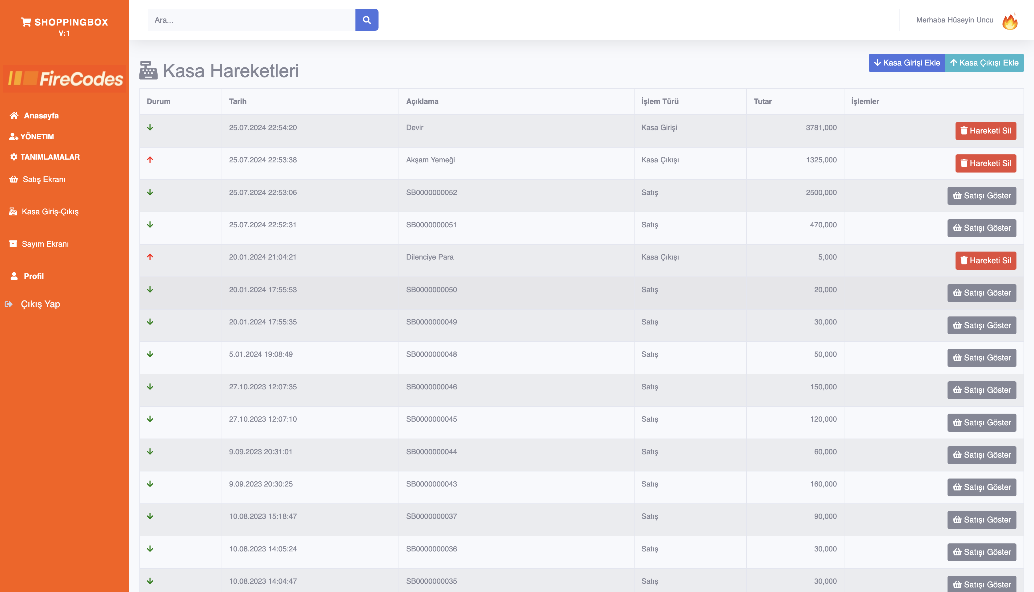The width and height of the screenshot is (1034, 592).
Task: Click the sign-out icon beside Çıkış Yap
Action: pos(9,304)
